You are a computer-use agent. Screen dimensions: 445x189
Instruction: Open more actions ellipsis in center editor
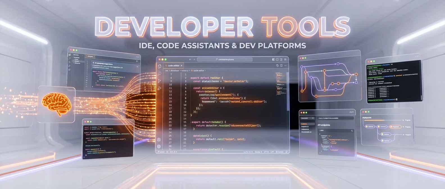pyautogui.click(x=285, y=66)
